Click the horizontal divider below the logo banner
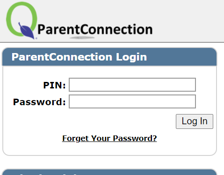Viewport: 224px width, 175px height. click(x=112, y=42)
